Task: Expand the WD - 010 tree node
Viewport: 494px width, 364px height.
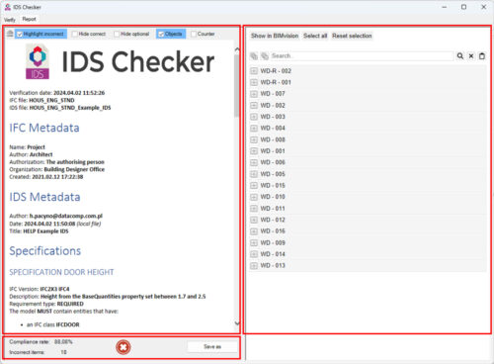Action: point(254,197)
